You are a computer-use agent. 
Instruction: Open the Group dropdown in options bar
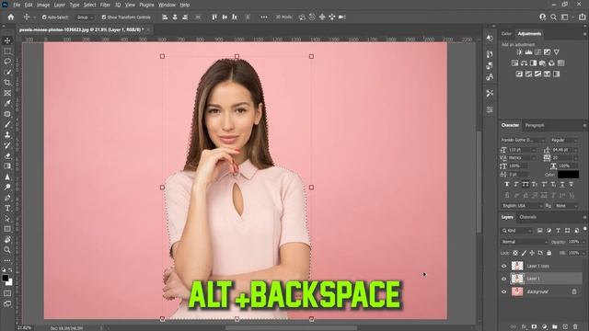coord(85,17)
